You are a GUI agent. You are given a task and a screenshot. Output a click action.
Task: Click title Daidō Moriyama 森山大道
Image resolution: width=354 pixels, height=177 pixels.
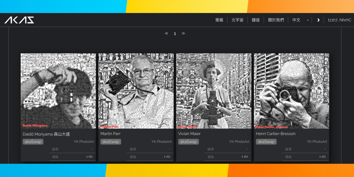point(46,134)
